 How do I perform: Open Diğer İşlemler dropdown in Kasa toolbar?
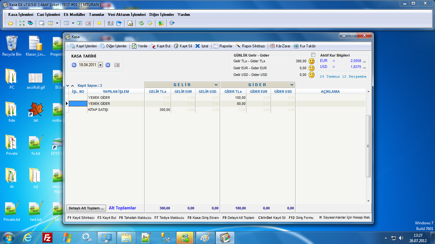113,46
